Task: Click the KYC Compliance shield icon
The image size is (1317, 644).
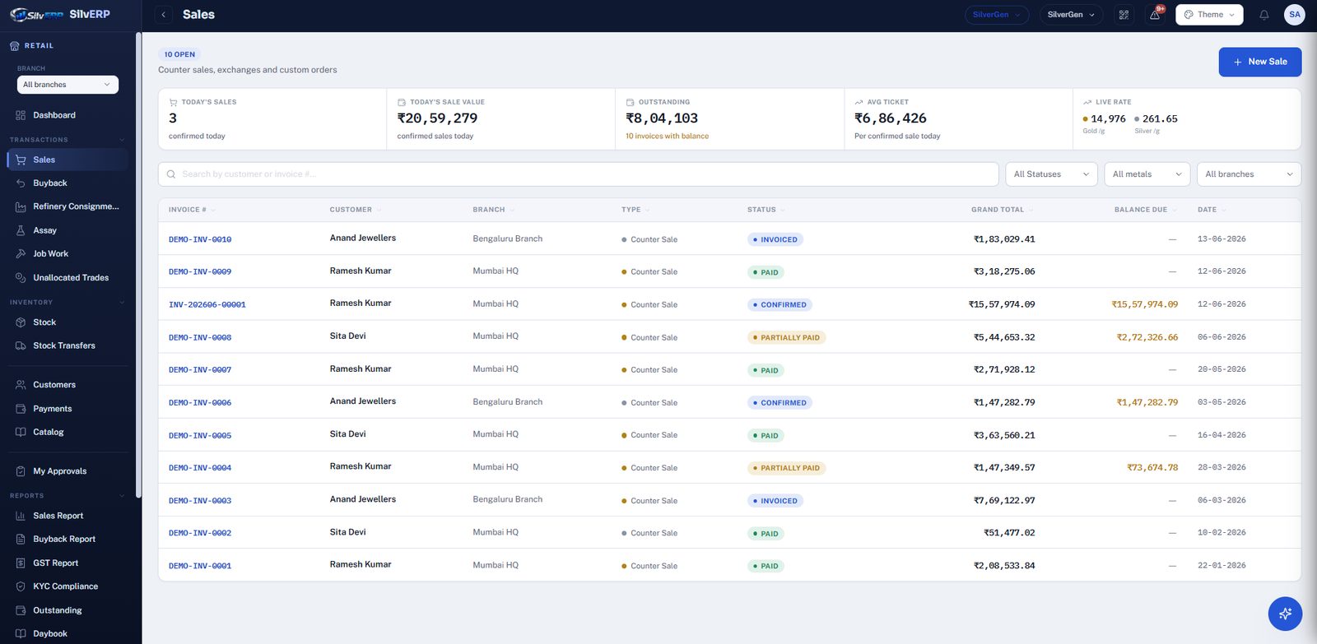Action: [21, 586]
